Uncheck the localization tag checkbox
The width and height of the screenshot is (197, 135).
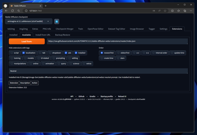tap(24, 53)
